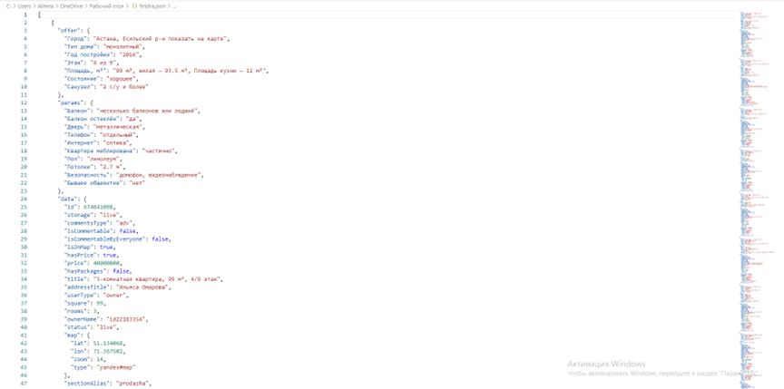Click the "несколько балконов или лоджий" value
784x389 pixels.
[x=145, y=111]
